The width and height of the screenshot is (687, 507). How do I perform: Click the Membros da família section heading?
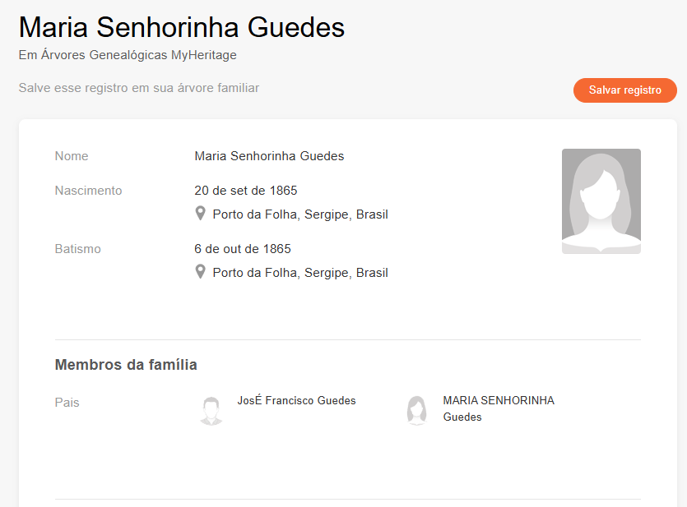[x=126, y=365]
